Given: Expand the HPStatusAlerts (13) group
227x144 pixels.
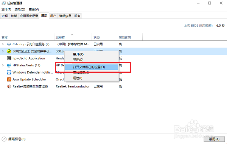Looking at the screenshot, I should [3, 65].
